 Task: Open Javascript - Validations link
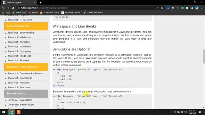point(19,37)
